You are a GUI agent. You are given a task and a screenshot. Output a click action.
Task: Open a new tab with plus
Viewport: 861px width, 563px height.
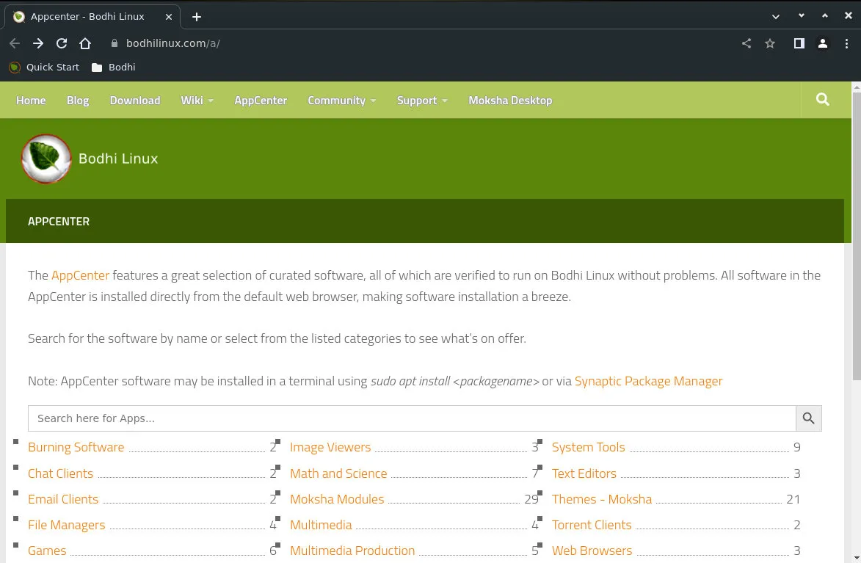coord(197,17)
